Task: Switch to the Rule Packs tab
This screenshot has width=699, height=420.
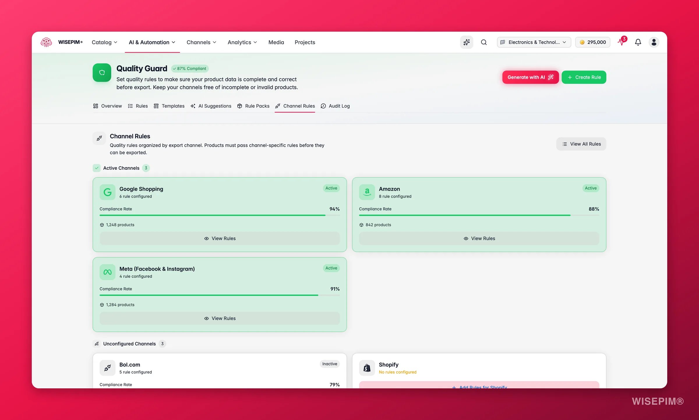Action: (253, 106)
